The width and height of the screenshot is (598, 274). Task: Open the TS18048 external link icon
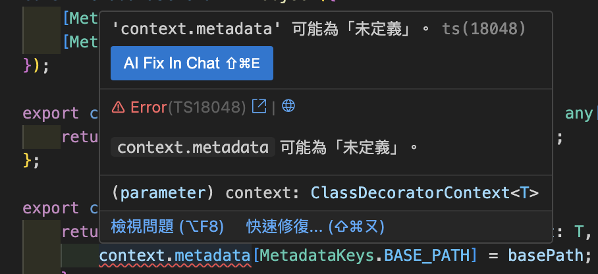click(259, 107)
